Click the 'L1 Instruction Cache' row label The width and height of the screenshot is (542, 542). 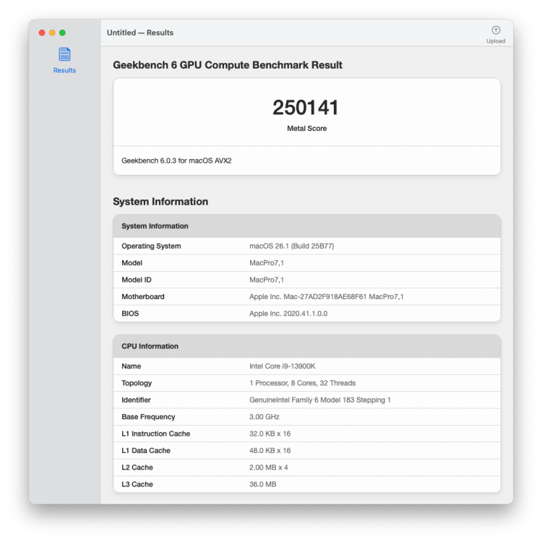155,434
